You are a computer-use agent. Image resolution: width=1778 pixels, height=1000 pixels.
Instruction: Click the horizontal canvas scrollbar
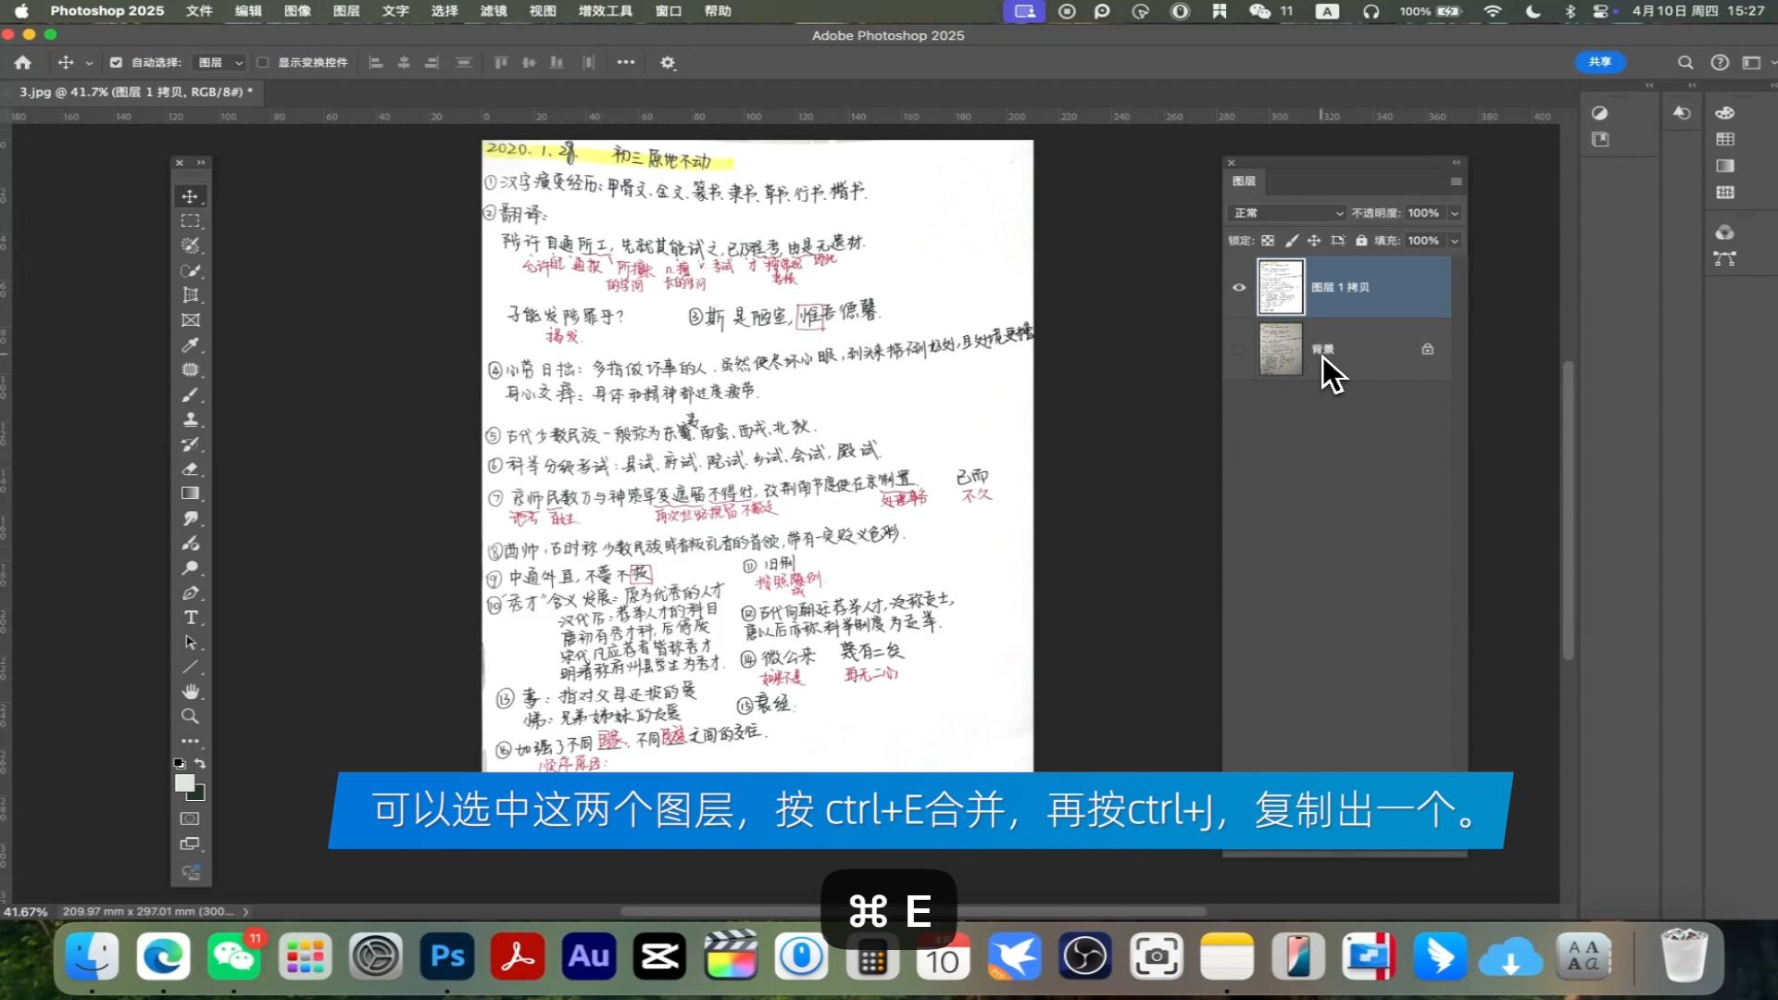click(x=913, y=912)
